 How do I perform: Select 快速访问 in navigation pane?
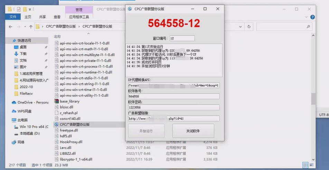(24, 40)
